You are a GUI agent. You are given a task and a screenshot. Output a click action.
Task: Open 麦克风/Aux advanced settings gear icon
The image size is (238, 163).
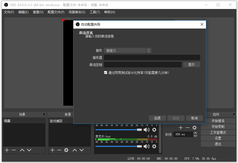(x=154, y=146)
